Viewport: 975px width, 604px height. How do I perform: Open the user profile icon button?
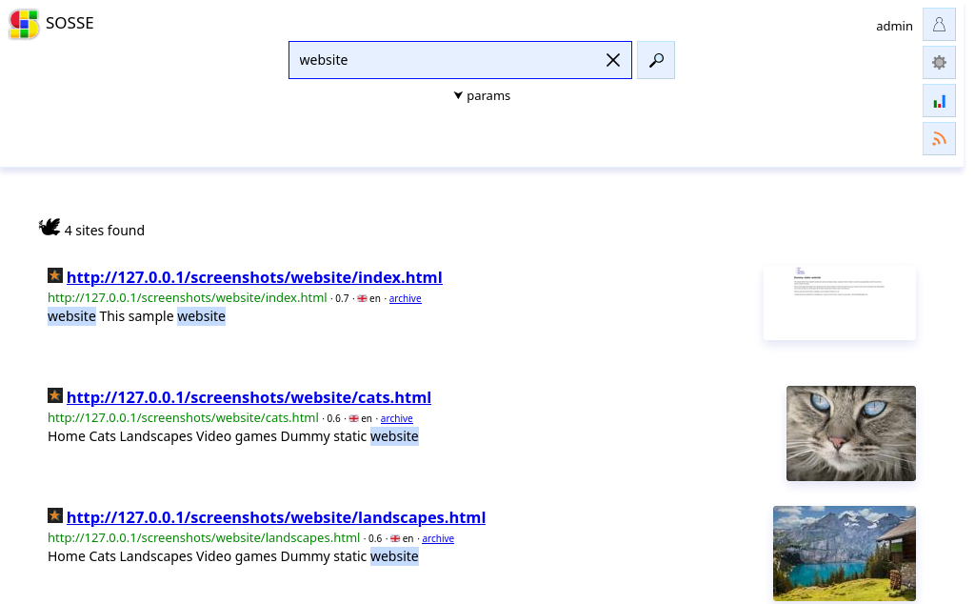tap(939, 24)
